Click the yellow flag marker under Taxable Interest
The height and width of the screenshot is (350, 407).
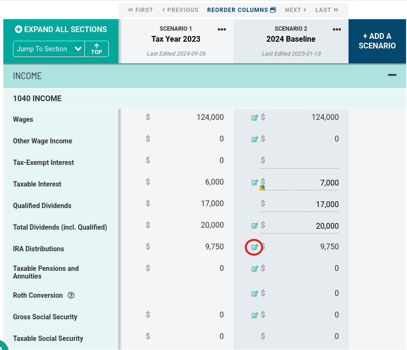pos(262,188)
